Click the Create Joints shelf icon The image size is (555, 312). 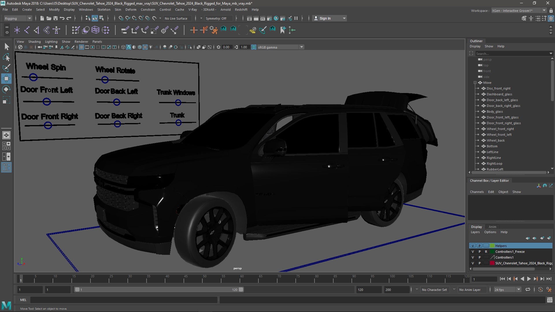point(27,30)
